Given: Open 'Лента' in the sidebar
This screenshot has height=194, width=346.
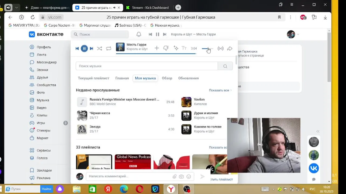Looking at the screenshot, I should tap(41, 55).
